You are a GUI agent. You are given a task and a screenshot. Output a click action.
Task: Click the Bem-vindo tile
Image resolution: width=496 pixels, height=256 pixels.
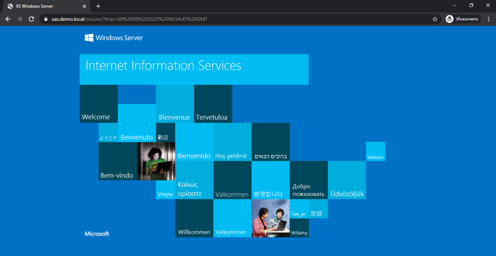pyautogui.click(x=118, y=161)
